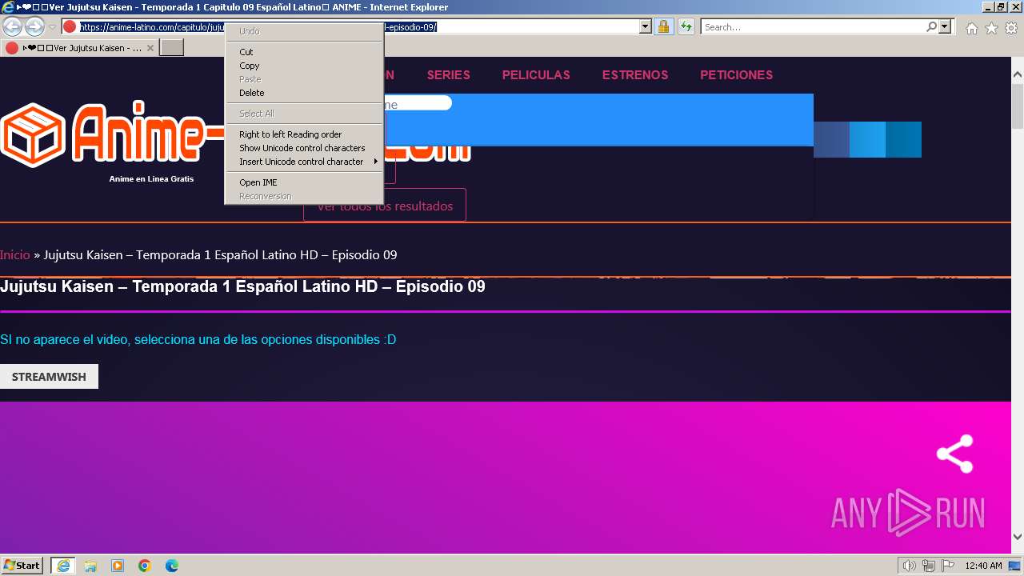Open File Explorer from the taskbar
Screen dimensions: 1024x576
point(90,566)
